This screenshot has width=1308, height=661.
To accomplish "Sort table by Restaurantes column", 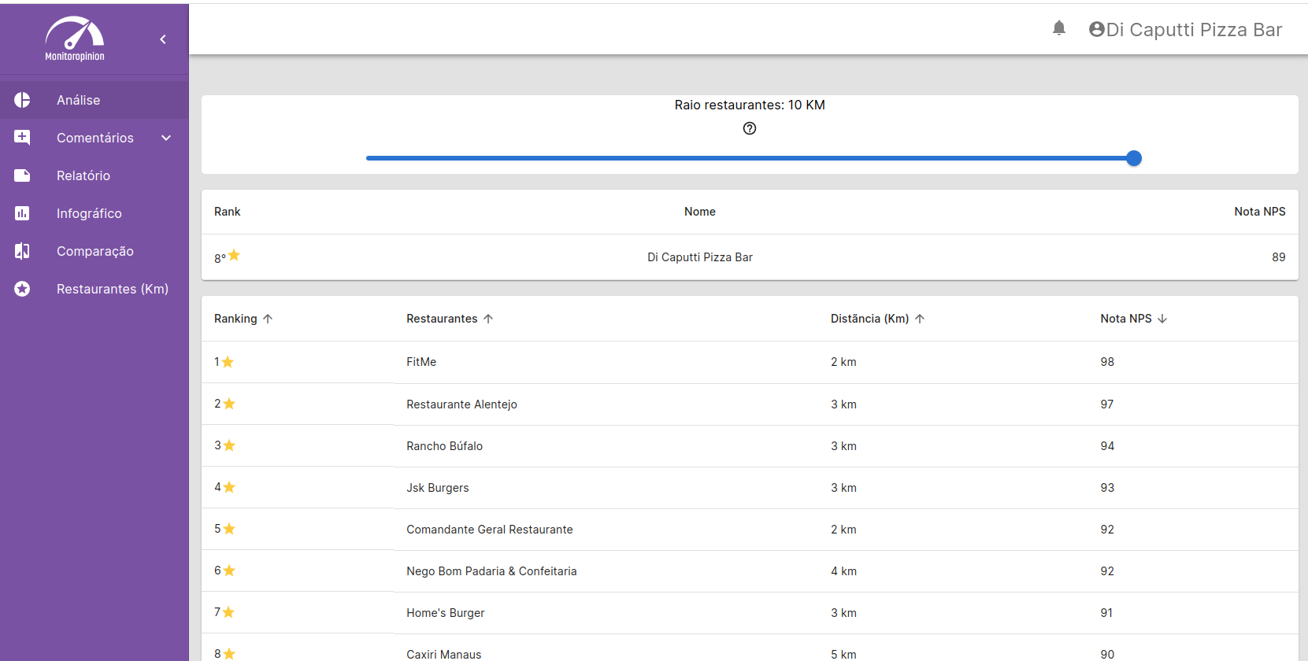I will pos(442,319).
